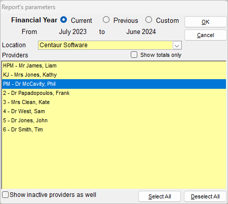
Task: Select the Custom financial year option
Action: coord(148,20)
